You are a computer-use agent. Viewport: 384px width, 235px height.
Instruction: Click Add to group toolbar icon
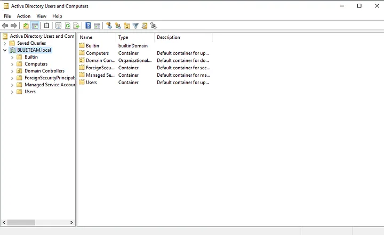[x=153, y=26]
